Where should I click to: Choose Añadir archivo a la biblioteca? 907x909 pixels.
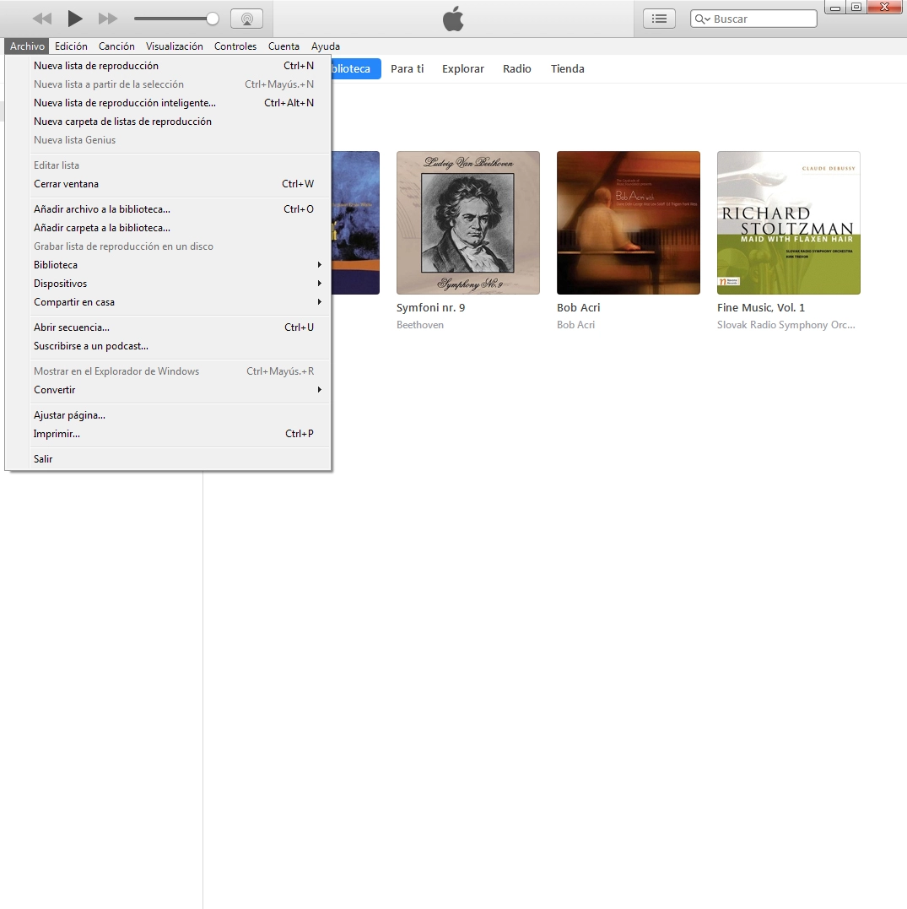pos(102,209)
